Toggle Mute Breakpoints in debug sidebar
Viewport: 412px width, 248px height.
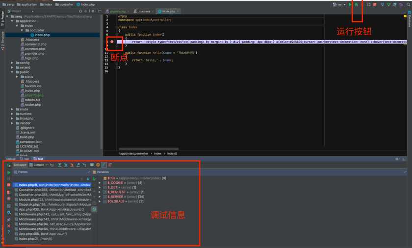coord(9,199)
